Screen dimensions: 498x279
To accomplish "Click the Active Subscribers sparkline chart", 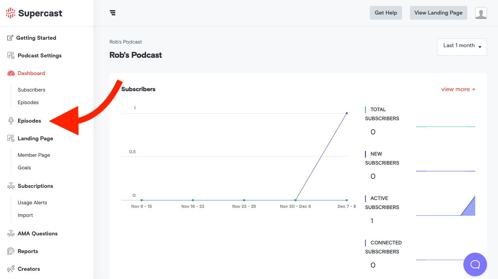I will click(446, 206).
